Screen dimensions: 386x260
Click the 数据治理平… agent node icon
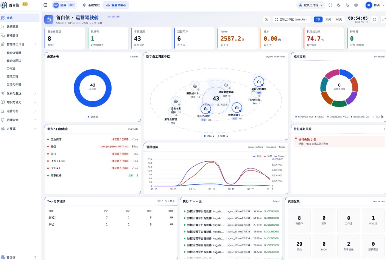[237, 108]
